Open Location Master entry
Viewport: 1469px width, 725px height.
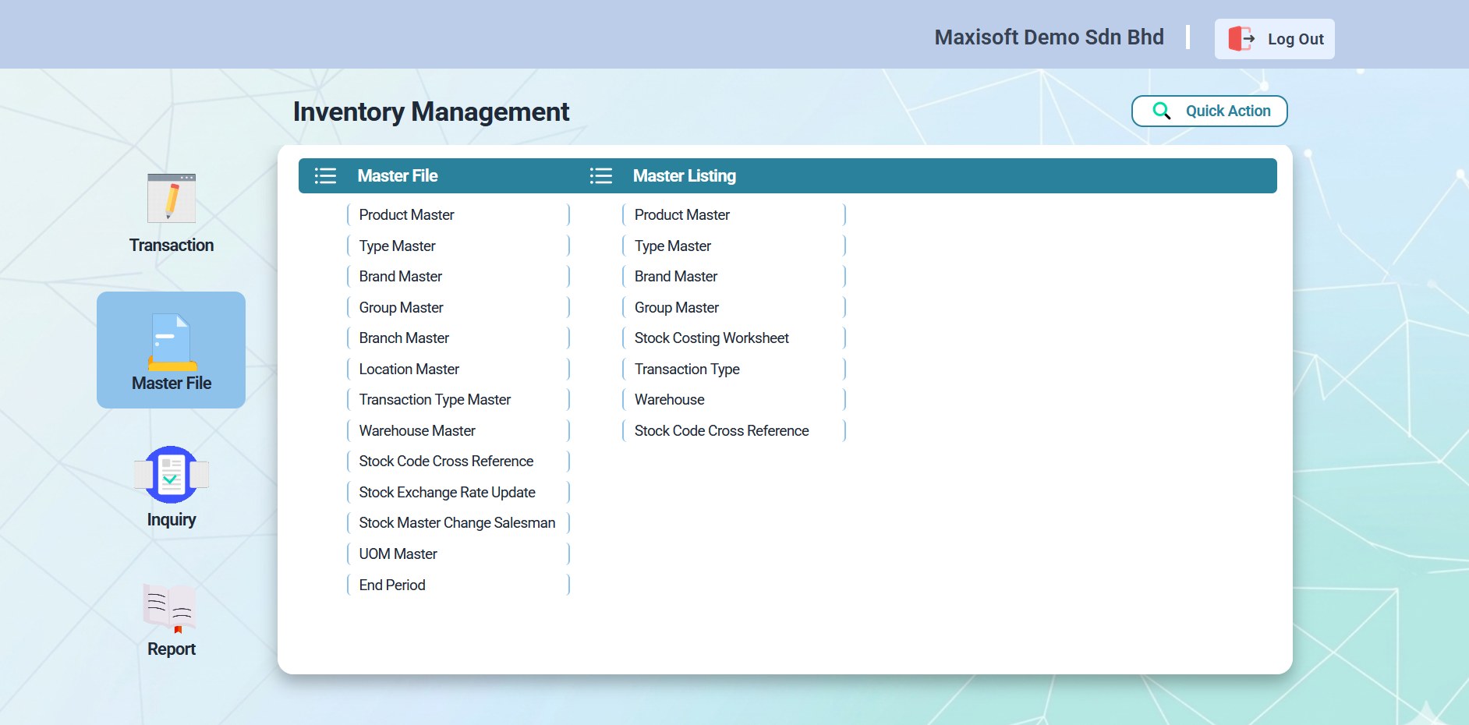click(x=458, y=369)
